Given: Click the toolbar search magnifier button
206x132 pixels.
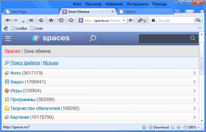Looking at the screenshot, I should 198,20.
